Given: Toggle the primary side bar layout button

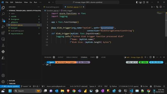Looking at the screenshot, I should (137, 2).
